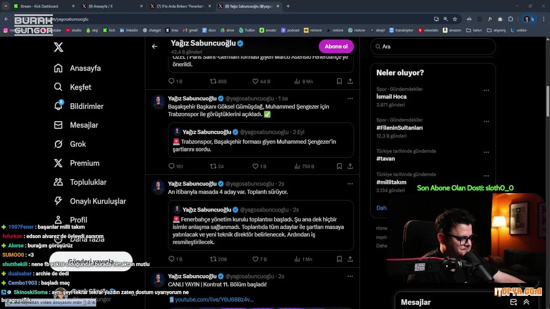Open the transkriptor bookmark
The height and width of the screenshot is (309, 550).
[x=401, y=30]
